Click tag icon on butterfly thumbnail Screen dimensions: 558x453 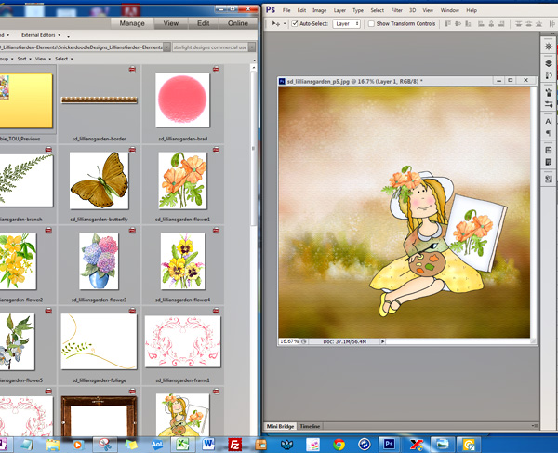pyautogui.click(x=132, y=150)
